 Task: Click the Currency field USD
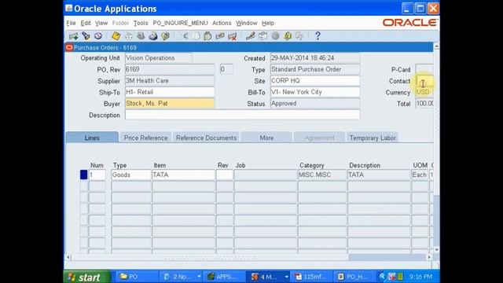pyautogui.click(x=424, y=92)
